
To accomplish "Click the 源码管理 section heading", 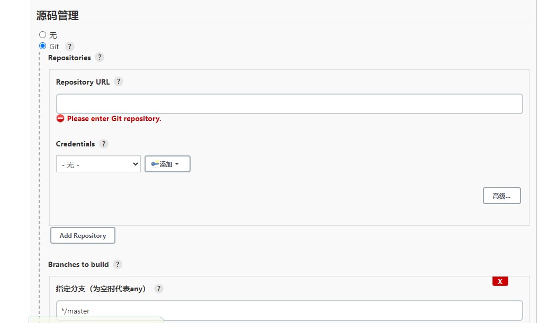I will pos(57,15).
